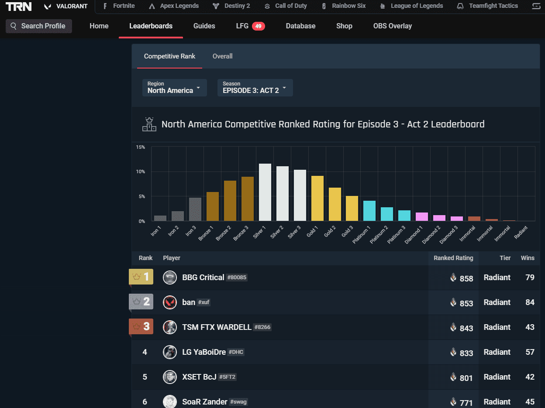Viewport: 545px width, 408px height.
Task: Click the Iron 3 bar in chart
Action: (195, 209)
